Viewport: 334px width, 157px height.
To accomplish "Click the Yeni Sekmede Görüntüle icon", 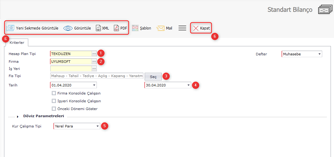I will pos(11,28).
